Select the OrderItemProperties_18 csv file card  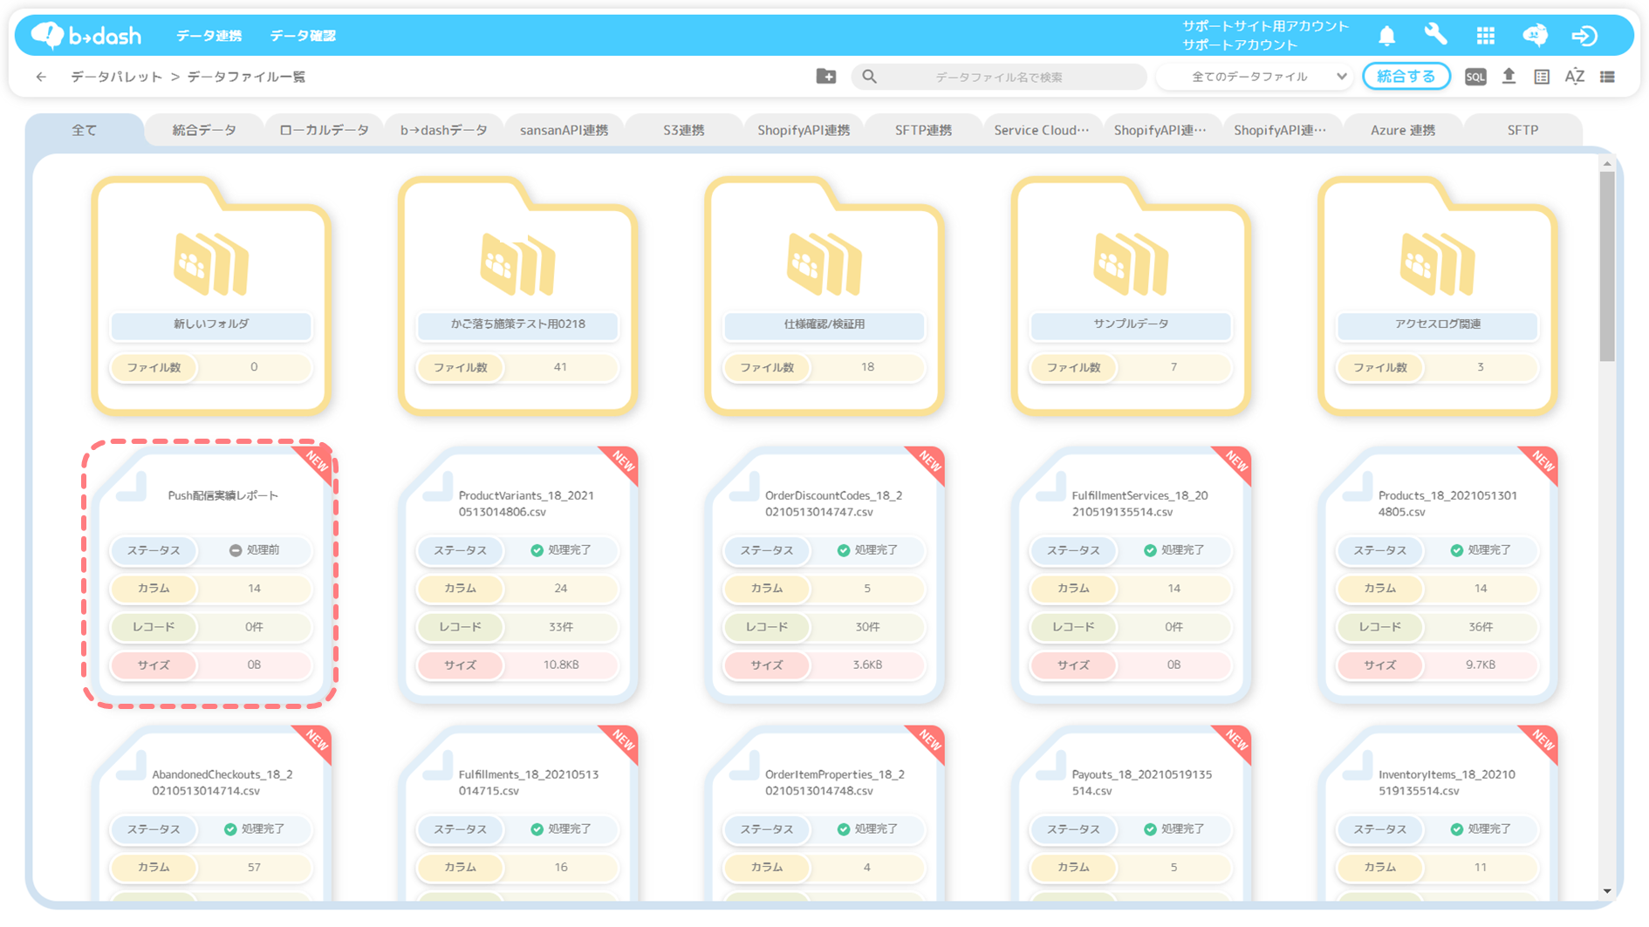click(824, 813)
